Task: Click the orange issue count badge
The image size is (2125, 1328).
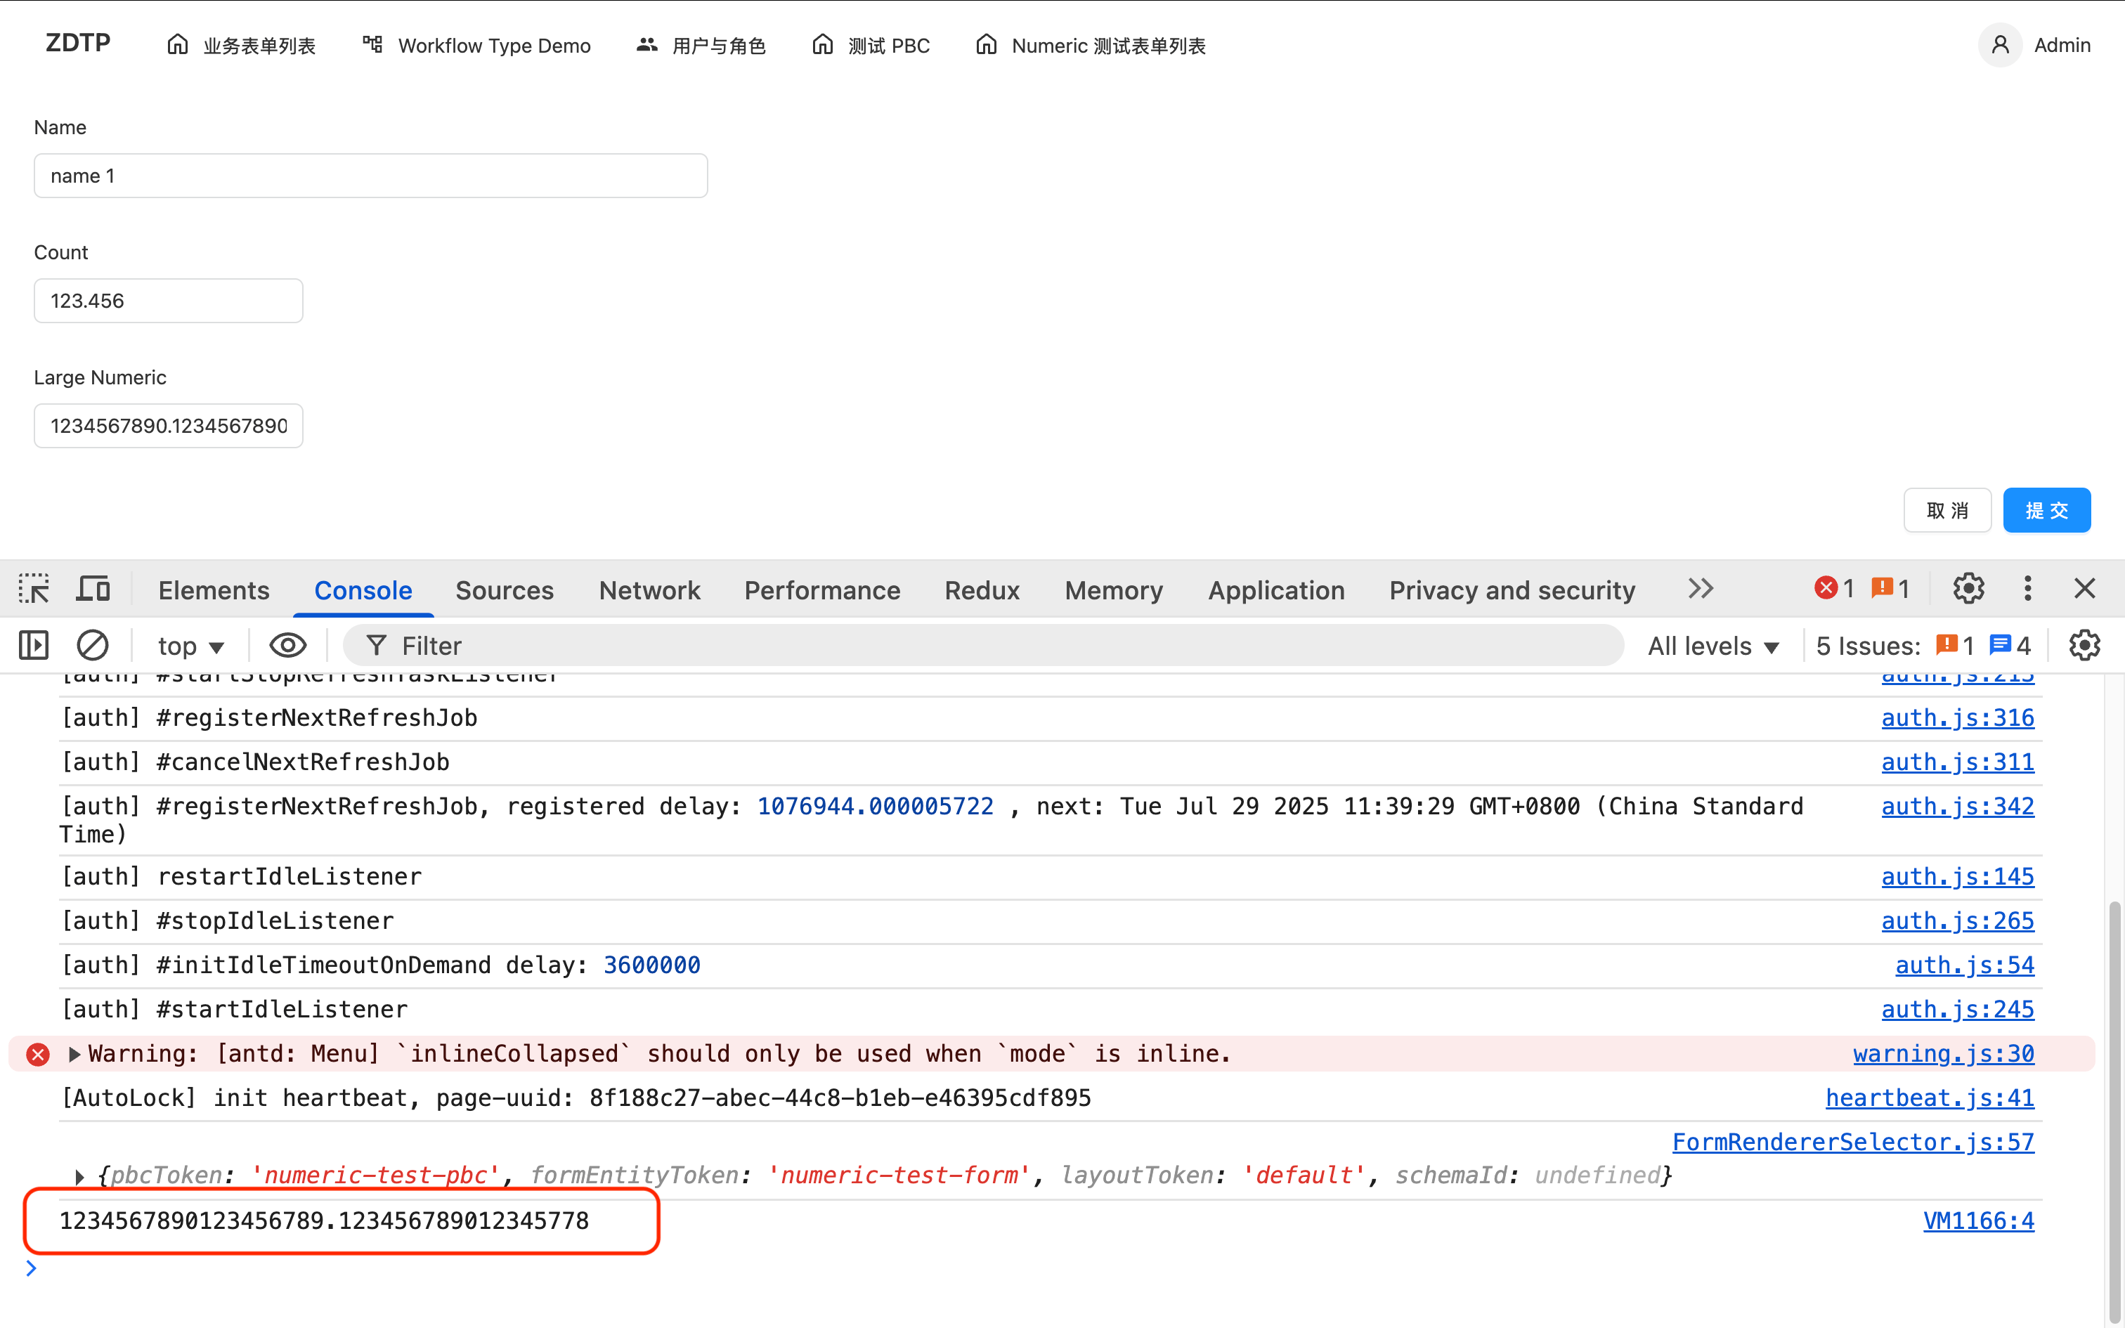Action: pos(1890,589)
